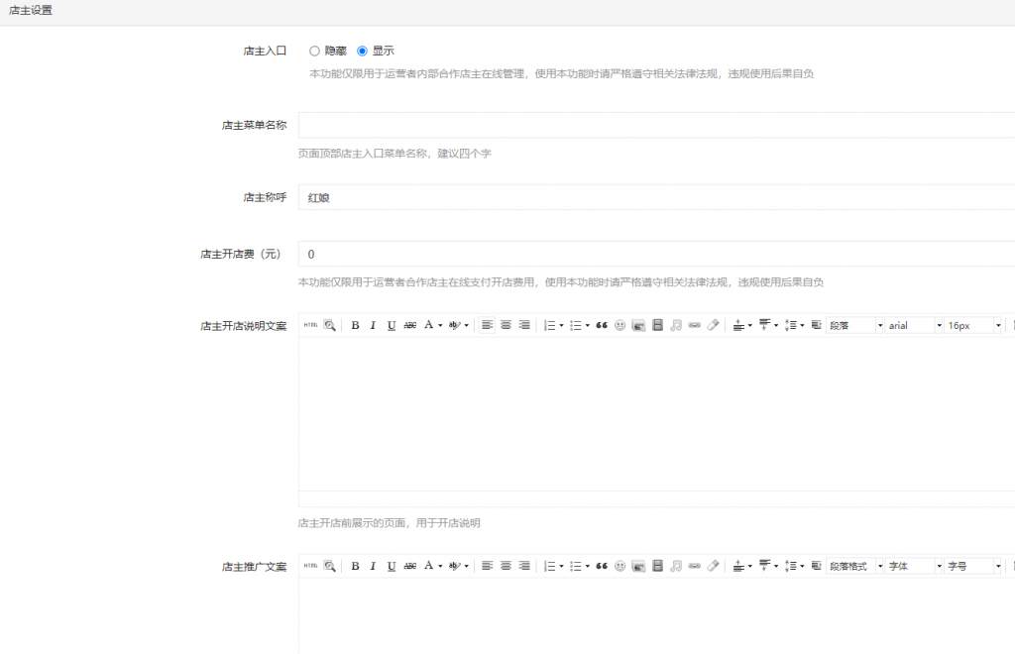This screenshot has height=654, width=1015.
Task: Toggle bold formatting in the store description editor
Action: point(355,325)
